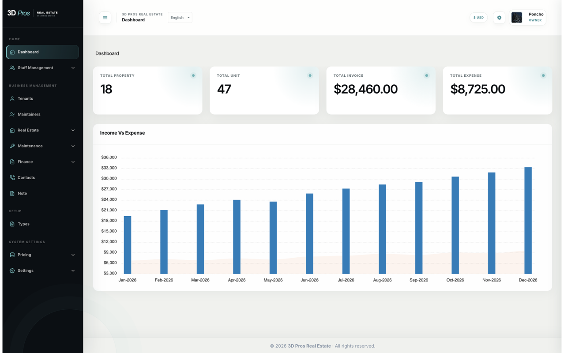The image size is (564, 353).
Task: Click the $36,000 y-axis label
Action: [109, 158]
